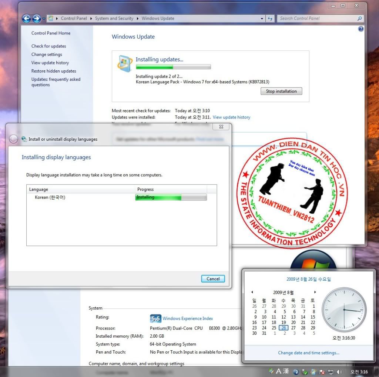Click the Korean installing progress bar
Image resolution: width=379 pixels, height=377 pixels.
tap(171, 197)
